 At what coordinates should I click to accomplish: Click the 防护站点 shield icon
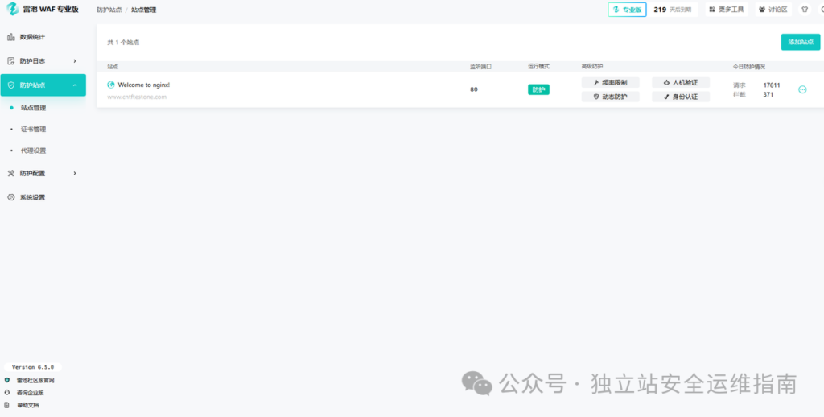pyautogui.click(x=11, y=85)
